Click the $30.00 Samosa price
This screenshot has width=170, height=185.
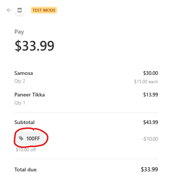pyautogui.click(x=150, y=73)
